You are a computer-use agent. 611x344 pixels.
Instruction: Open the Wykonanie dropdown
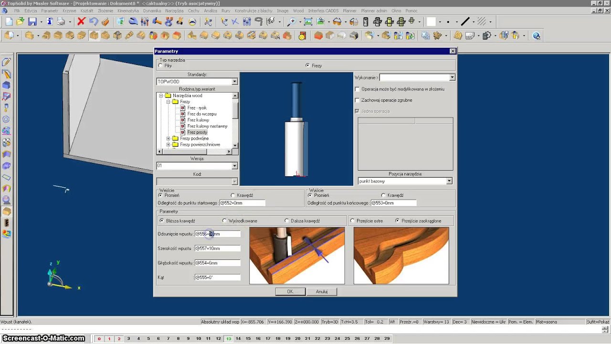point(452,77)
